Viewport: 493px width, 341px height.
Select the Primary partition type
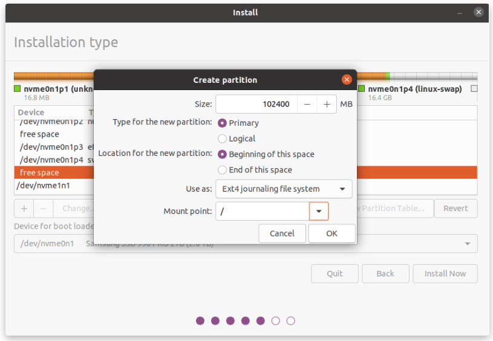tap(223, 123)
